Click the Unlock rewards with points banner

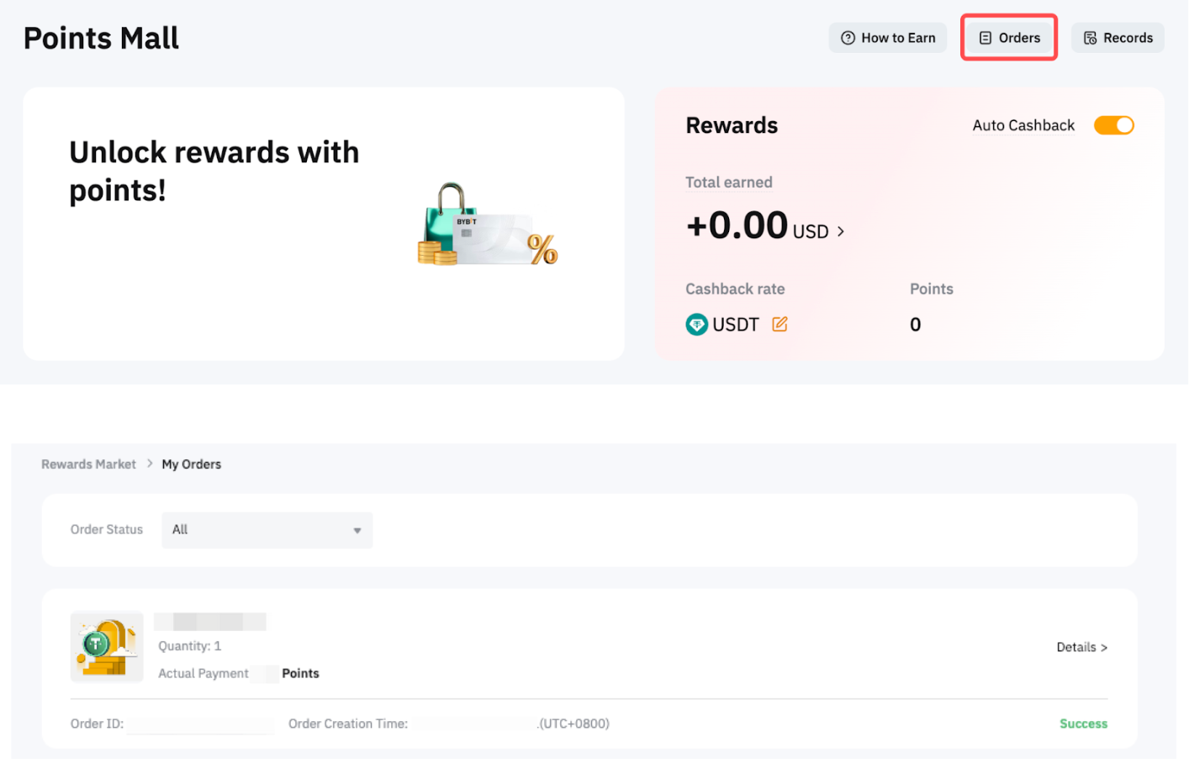tap(214, 171)
